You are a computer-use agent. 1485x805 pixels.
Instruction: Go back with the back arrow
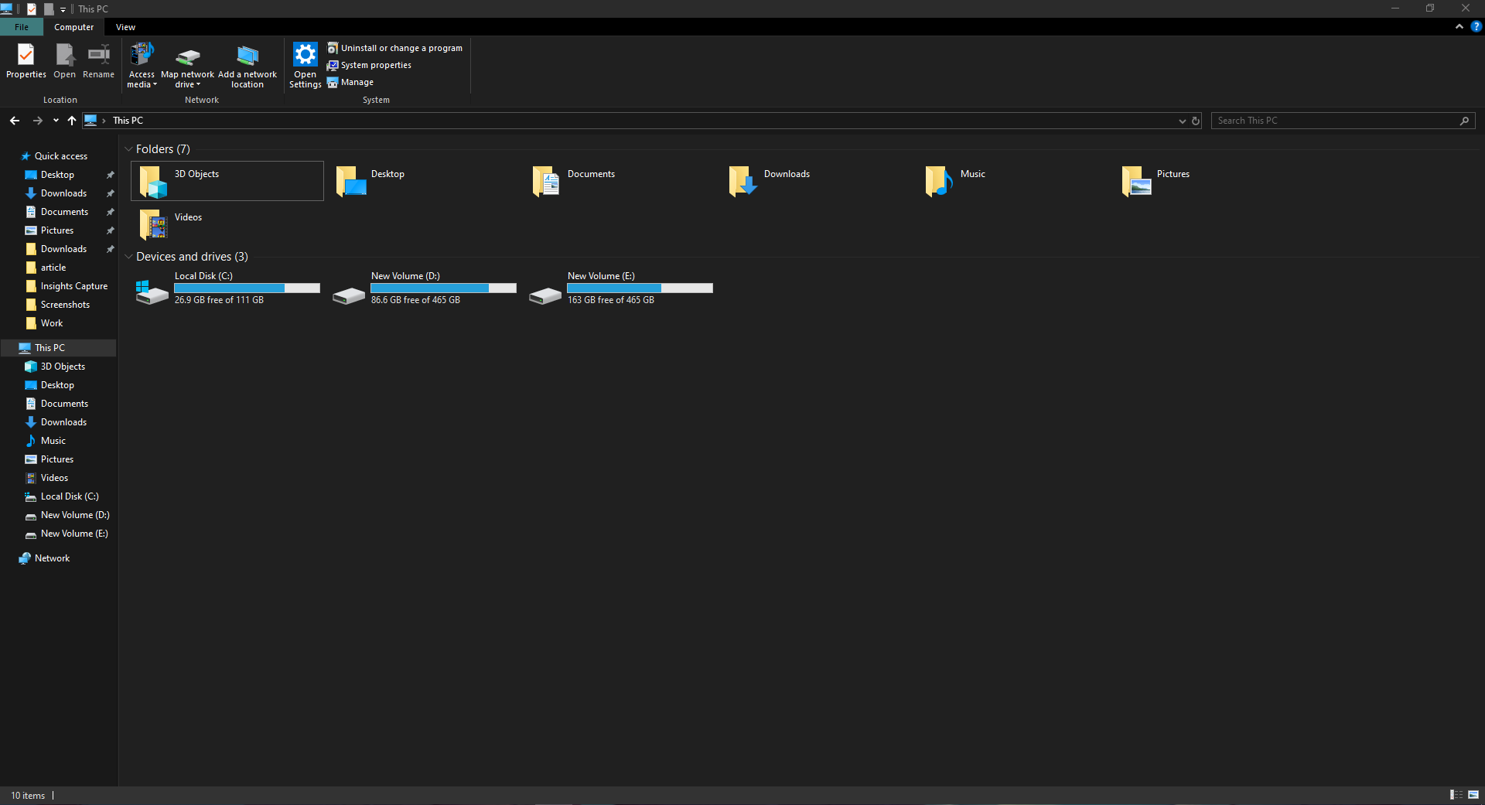coord(15,121)
